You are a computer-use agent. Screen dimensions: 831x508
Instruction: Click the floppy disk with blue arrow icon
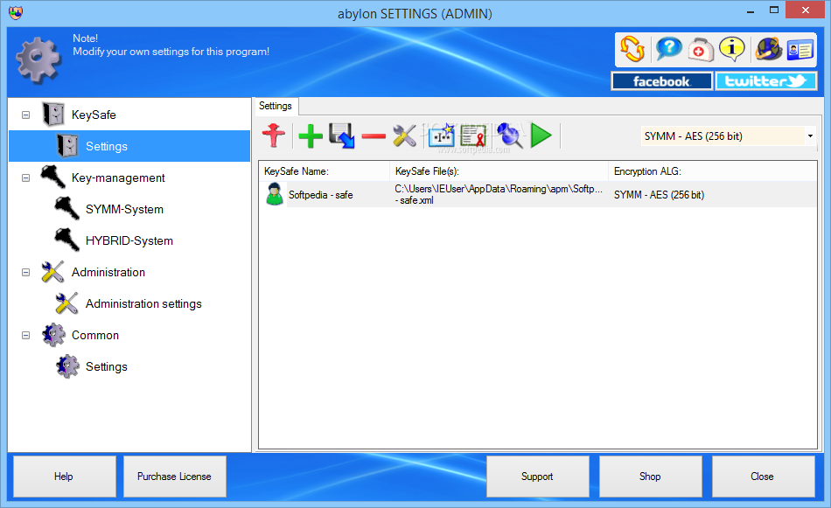coord(342,136)
